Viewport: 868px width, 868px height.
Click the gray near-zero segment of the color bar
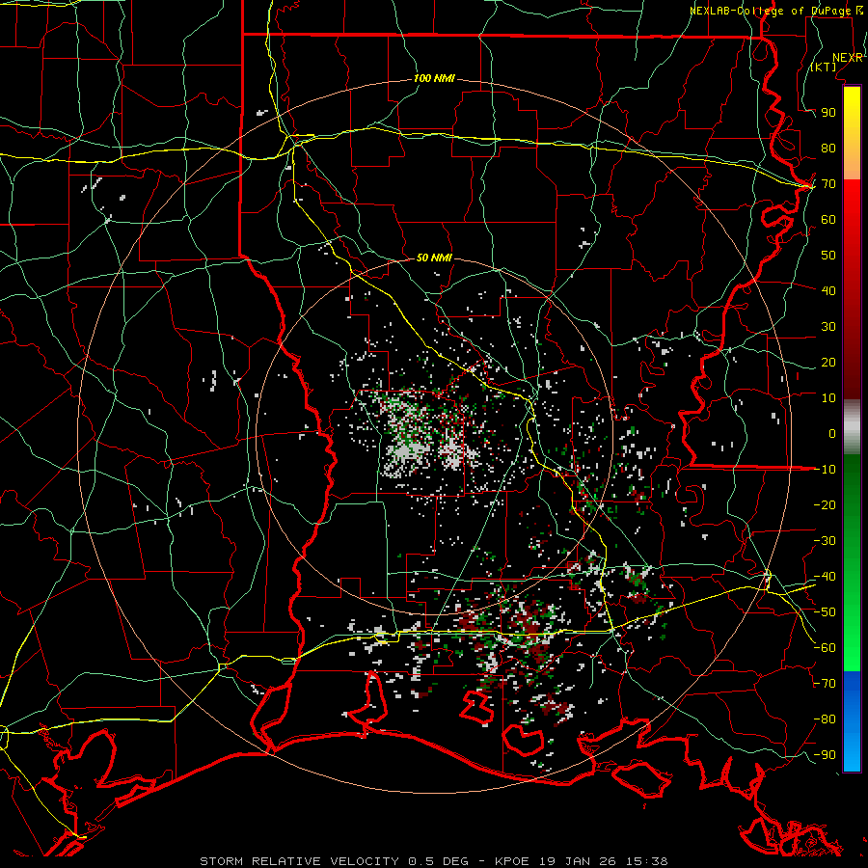852,427
